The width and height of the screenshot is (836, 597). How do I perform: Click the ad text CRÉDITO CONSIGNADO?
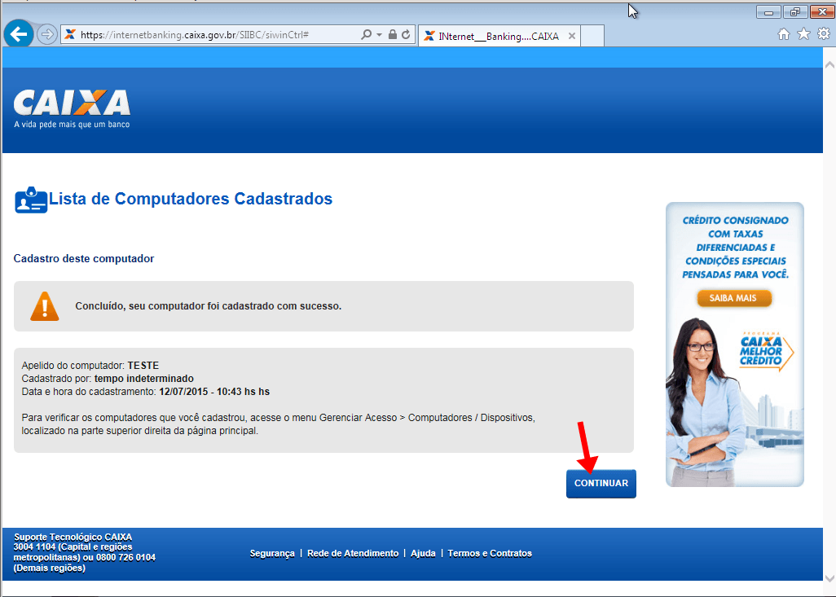[735, 220]
